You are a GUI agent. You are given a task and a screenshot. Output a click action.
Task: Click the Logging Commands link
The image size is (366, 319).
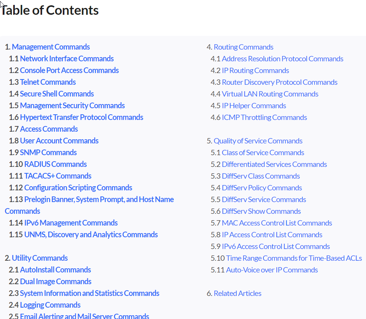click(50, 305)
